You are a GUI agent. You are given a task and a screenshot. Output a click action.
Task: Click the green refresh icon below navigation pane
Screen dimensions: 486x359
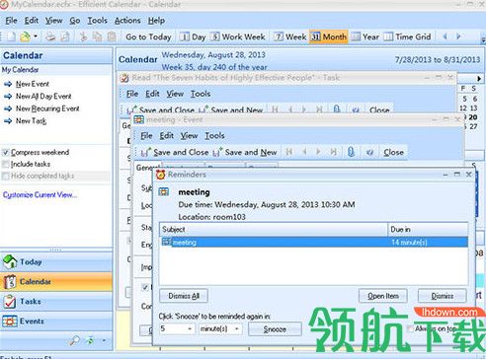[90, 341]
